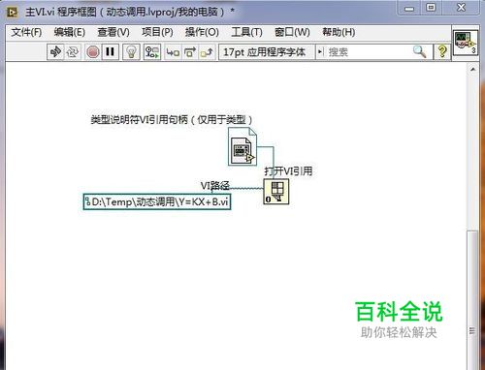Click the label 类型说明符VI引用句柄
485x370 pixels.
172,120
